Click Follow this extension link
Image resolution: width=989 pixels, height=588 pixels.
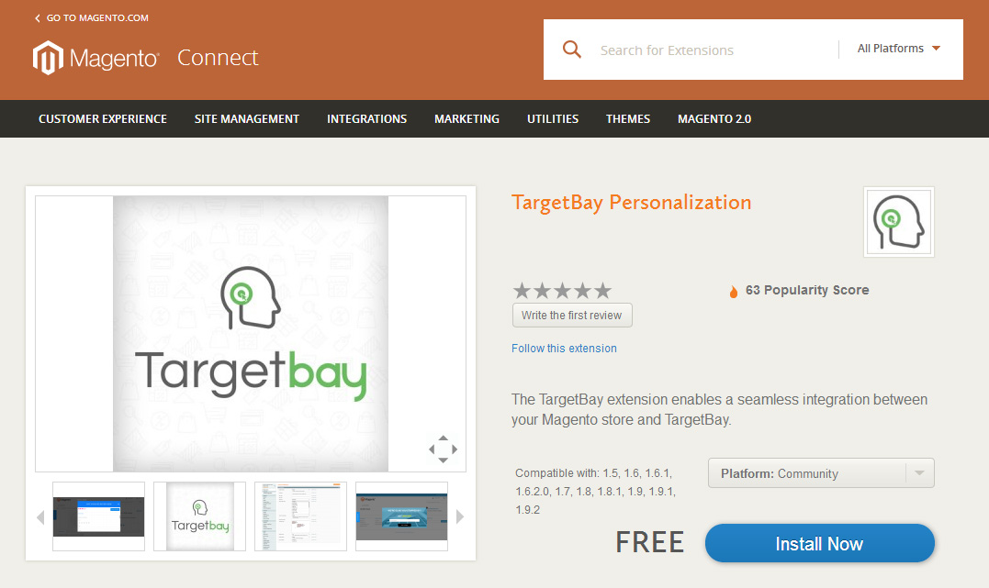tap(564, 349)
